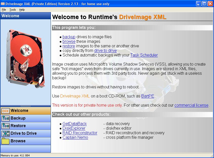Image resolution: width=214 pixels, height=158 pixels.
Task: Click the Restore icon in navigation panel
Action: click(x=6, y=126)
